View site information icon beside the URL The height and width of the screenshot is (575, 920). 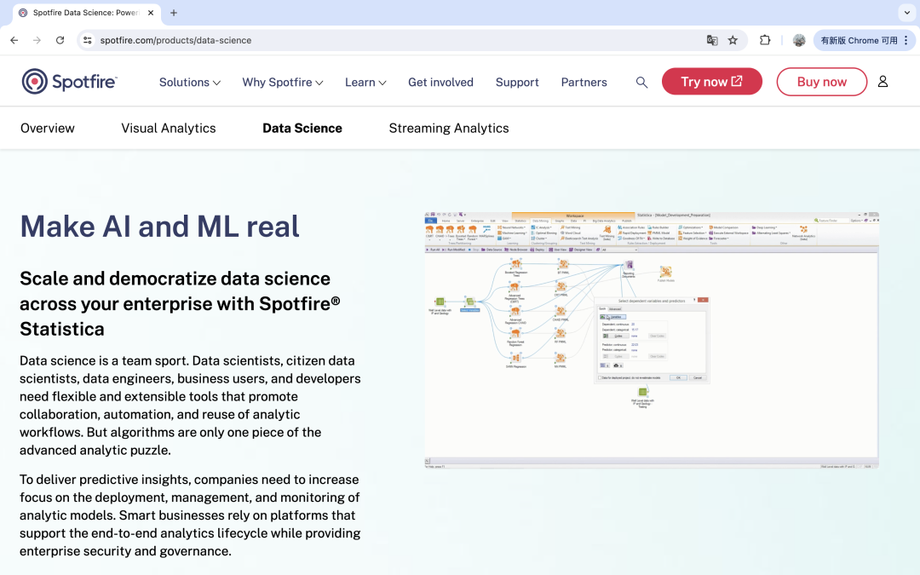coord(87,40)
